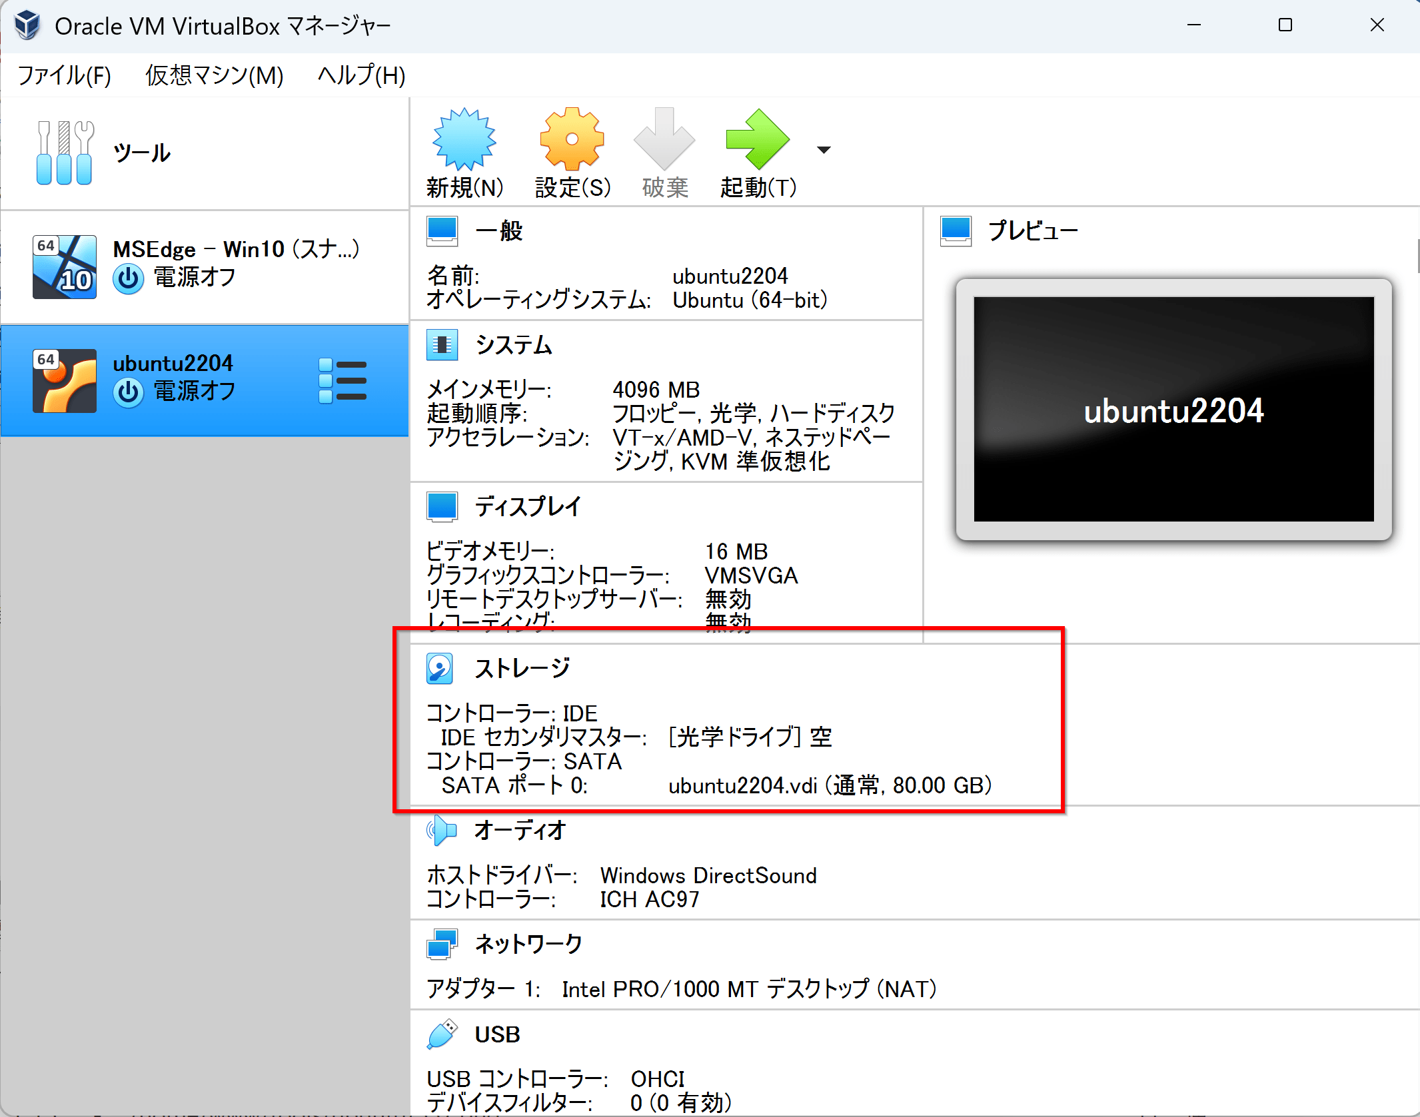Open the 仮想マシン menu
Screen dimensions: 1420x1117
(x=214, y=75)
